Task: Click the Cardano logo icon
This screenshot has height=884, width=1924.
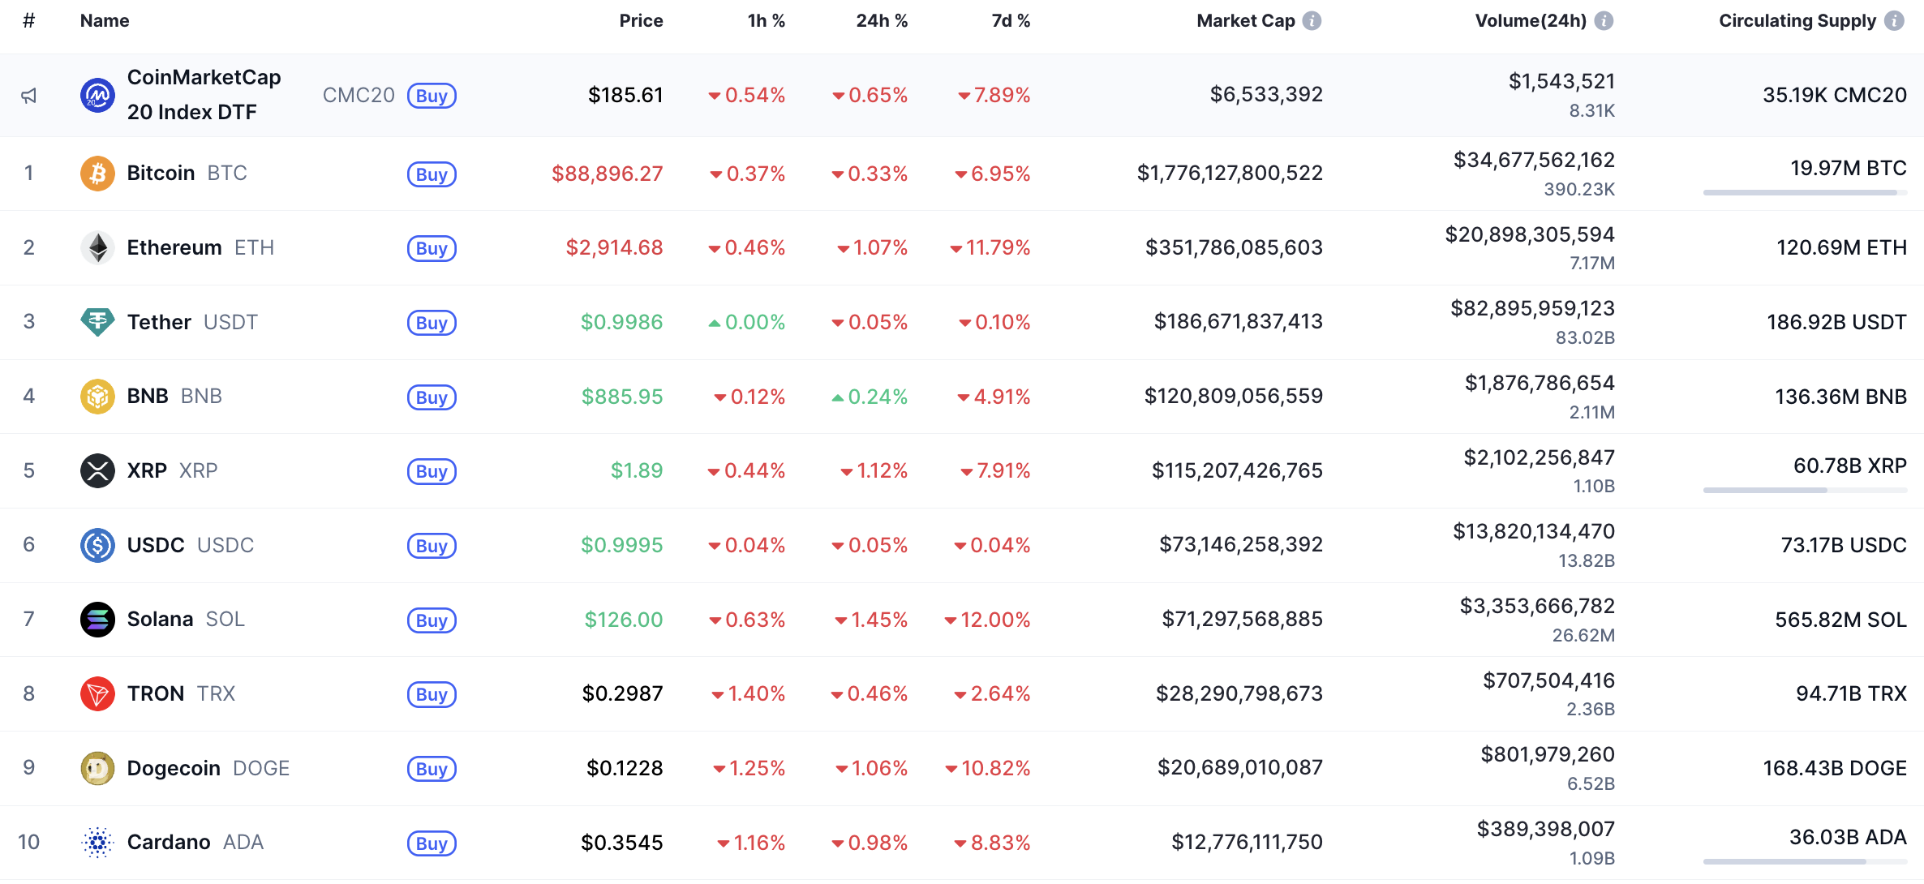Action: pyautogui.click(x=97, y=843)
